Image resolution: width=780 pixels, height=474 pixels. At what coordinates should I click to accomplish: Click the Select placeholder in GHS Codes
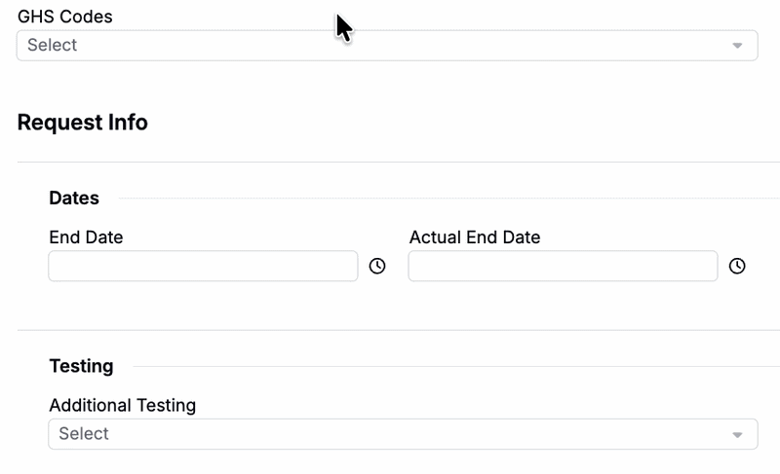pyautogui.click(x=53, y=46)
